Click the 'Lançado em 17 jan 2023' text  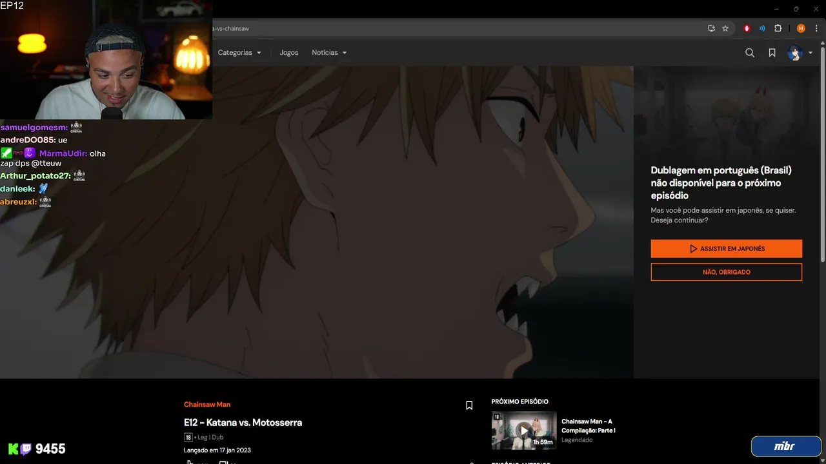(217, 450)
